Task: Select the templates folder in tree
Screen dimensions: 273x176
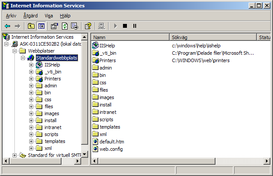Action: point(55,141)
